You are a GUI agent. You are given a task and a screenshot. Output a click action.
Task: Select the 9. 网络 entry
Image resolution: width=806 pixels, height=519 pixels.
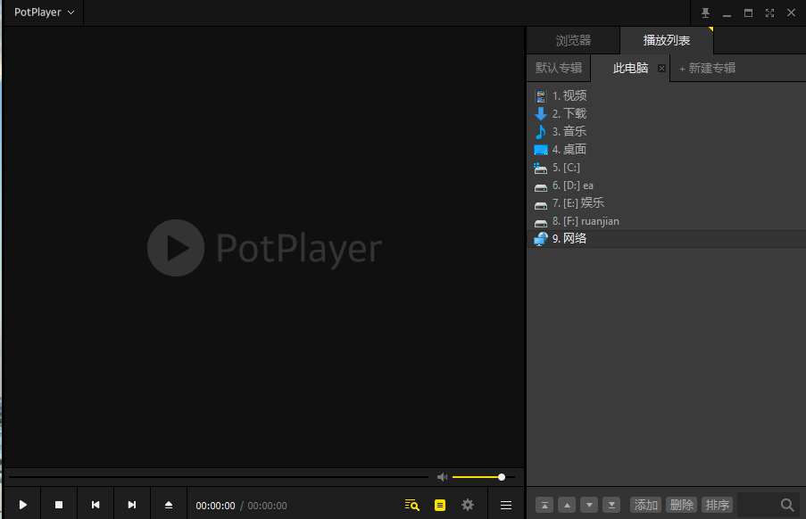(x=666, y=239)
